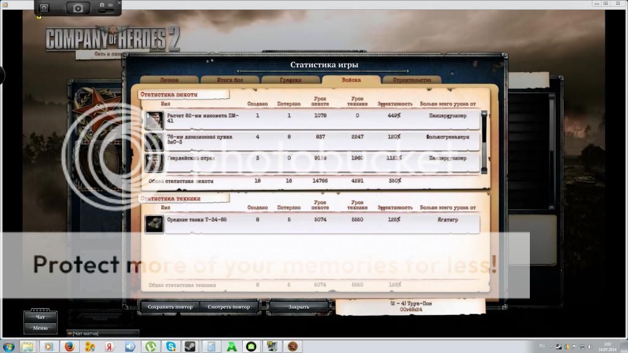Click the Сохранить повтор button
628x353 pixels.
pyautogui.click(x=170, y=307)
